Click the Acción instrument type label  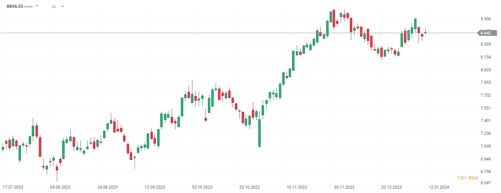(29, 6)
